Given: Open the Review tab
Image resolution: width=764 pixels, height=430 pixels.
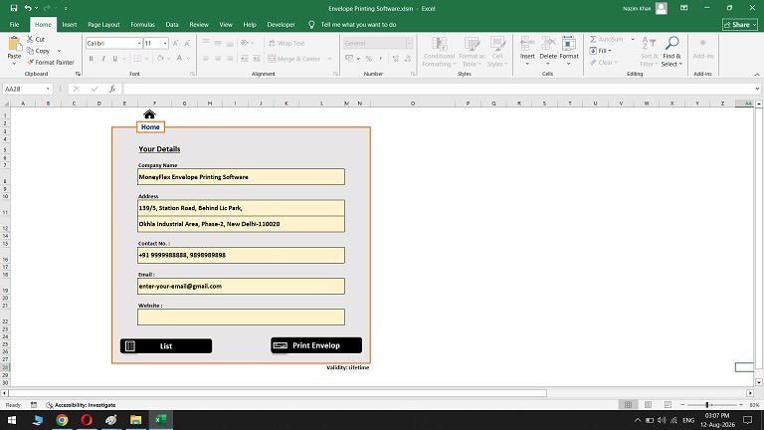Looking at the screenshot, I should click(199, 24).
